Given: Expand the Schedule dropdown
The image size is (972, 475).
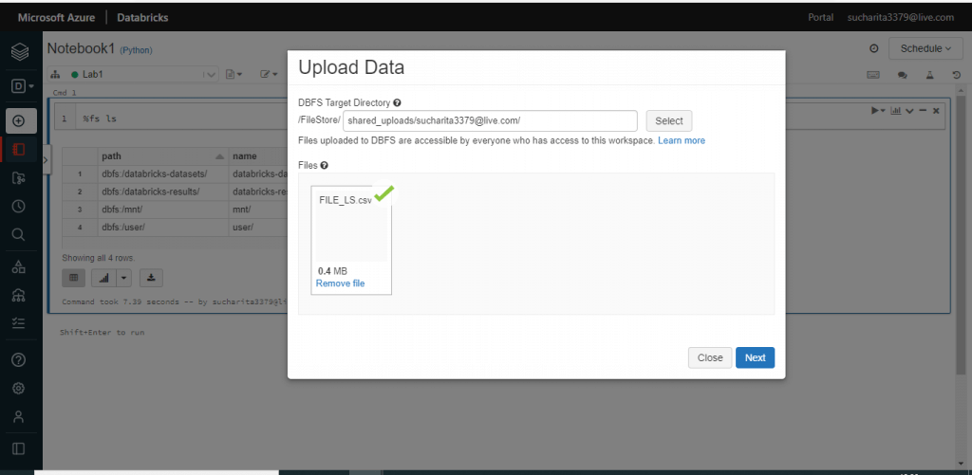Looking at the screenshot, I should (925, 48).
